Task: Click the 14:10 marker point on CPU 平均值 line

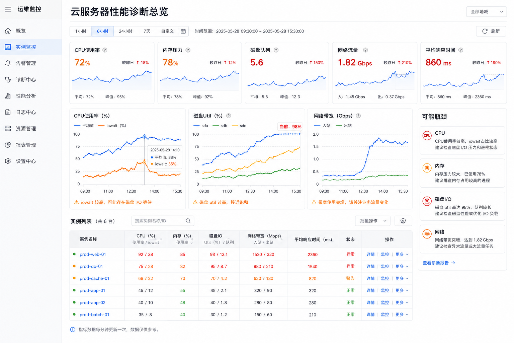Action: tap(144, 137)
